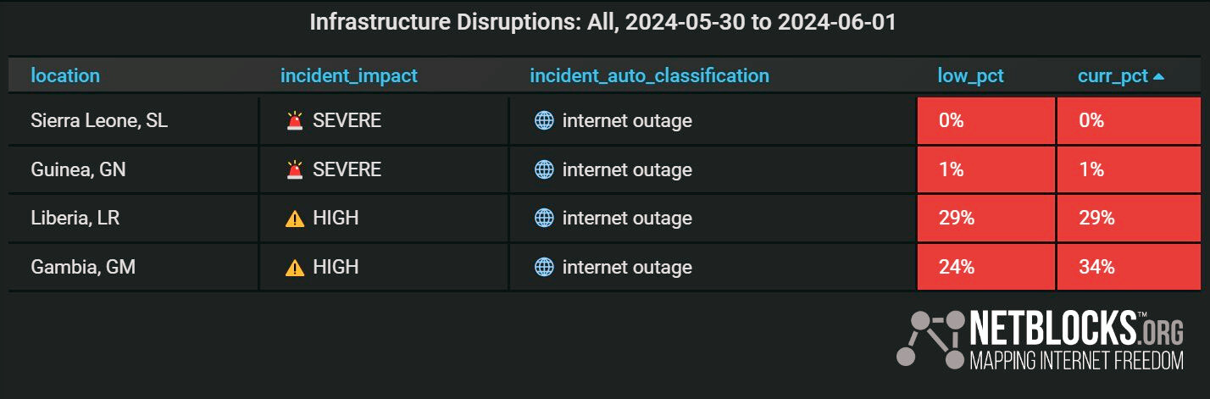Sort by incident_auto_classification column header
Viewport: 1210px width, 399px height.
[649, 75]
